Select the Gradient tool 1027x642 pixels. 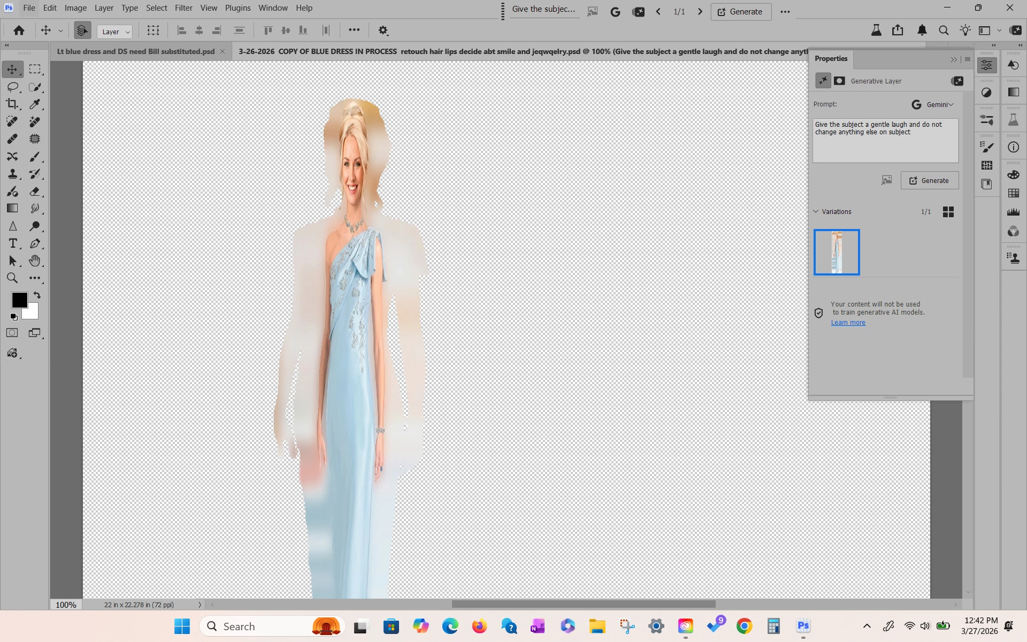(12, 209)
